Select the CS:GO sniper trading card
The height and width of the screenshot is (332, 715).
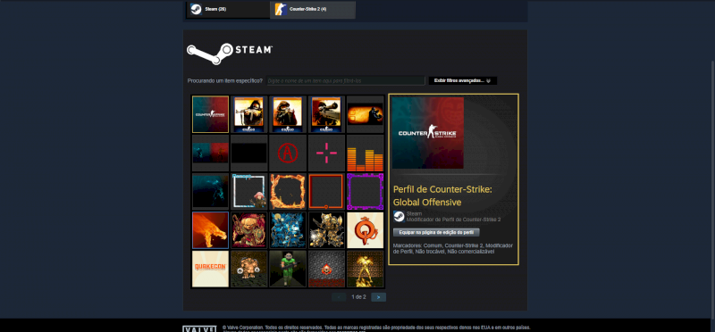pyautogui.click(x=326, y=114)
